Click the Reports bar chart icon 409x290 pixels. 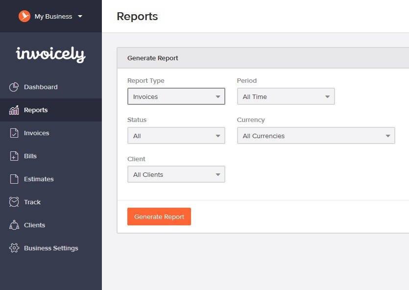[x=14, y=110]
